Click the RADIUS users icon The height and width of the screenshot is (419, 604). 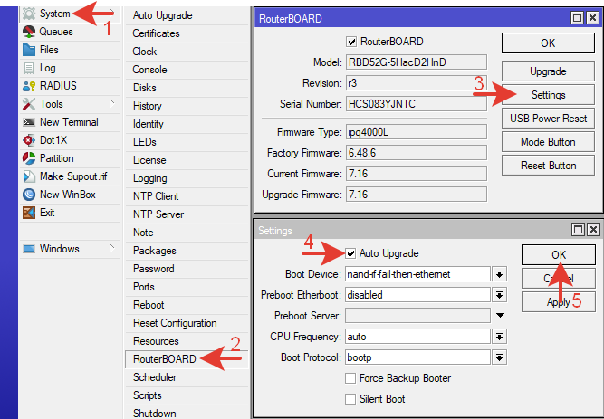click(29, 86)
